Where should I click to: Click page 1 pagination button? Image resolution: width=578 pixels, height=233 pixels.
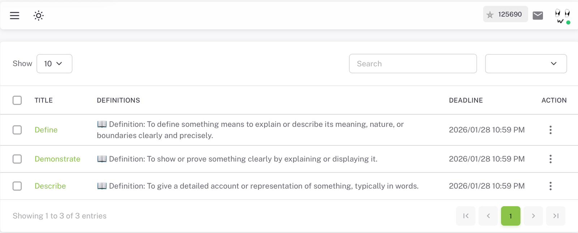click(x=510, y=216)
